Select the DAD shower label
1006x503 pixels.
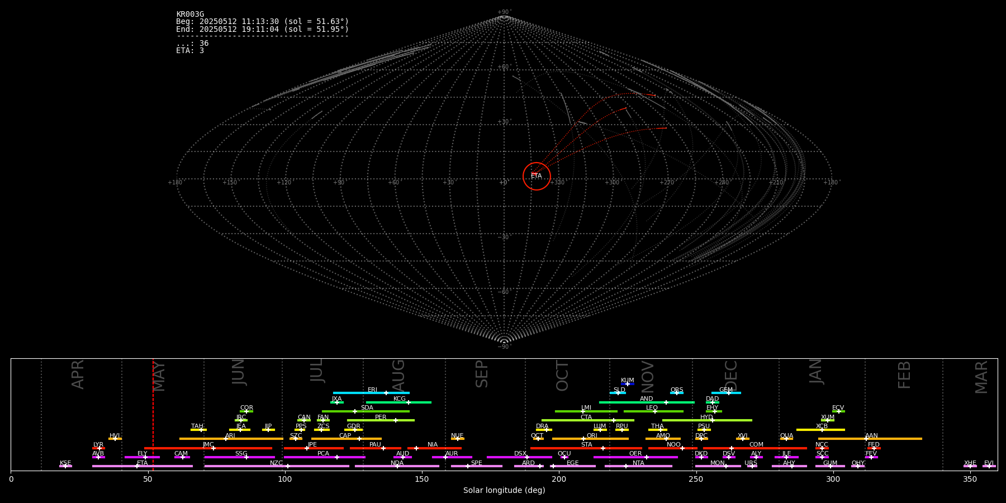point(713,399)
